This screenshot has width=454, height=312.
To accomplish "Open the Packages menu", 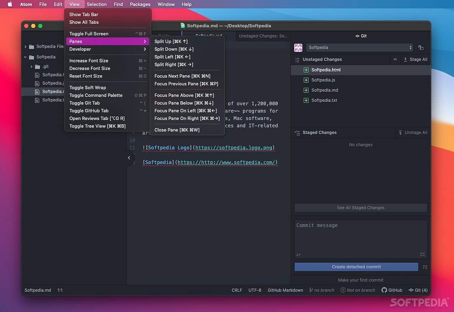I will click(140, 4).
